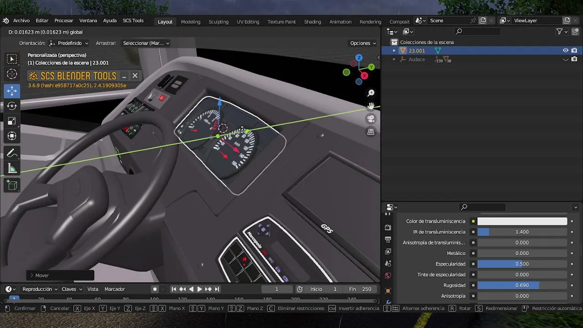
Task: Open the Procesar menu
Action: click(x=64, y=20)
